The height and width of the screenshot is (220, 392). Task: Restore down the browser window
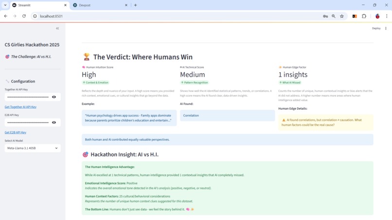[x=374, y=5]
